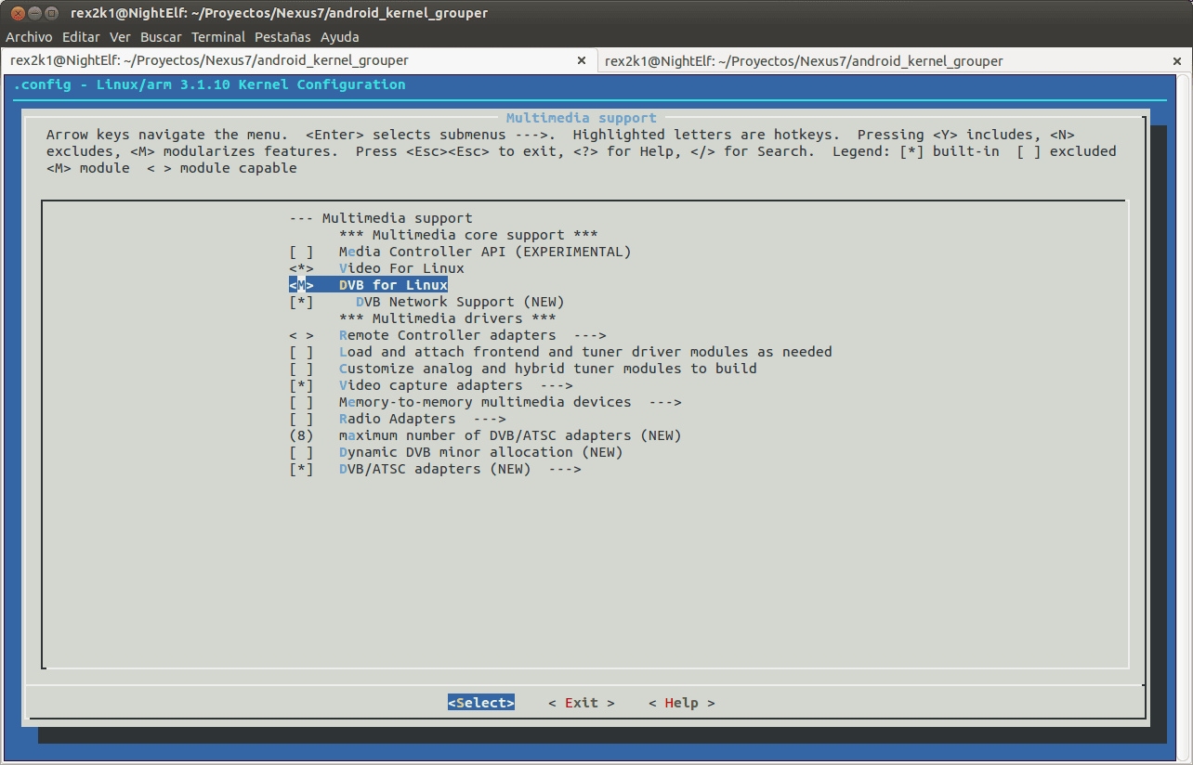Screen dimensions: 1193x765
Task: Enable Customize analog and hybrid tuner checkbox
Action: [301, 369]
